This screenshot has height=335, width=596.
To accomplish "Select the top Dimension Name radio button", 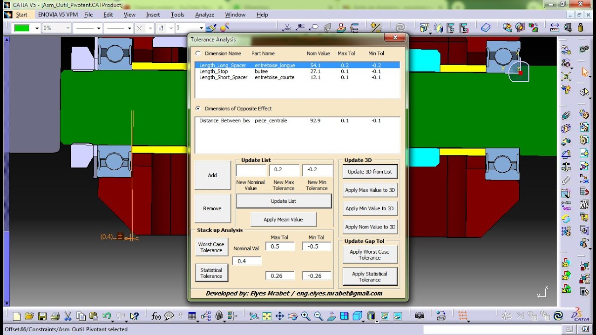I will pyautogui.click(x=198, y=54).
